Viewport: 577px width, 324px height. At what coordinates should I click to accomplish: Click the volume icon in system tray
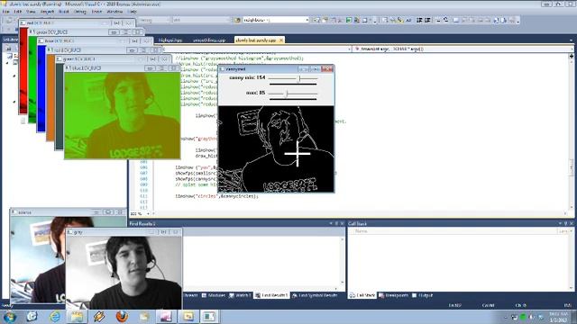532,317
